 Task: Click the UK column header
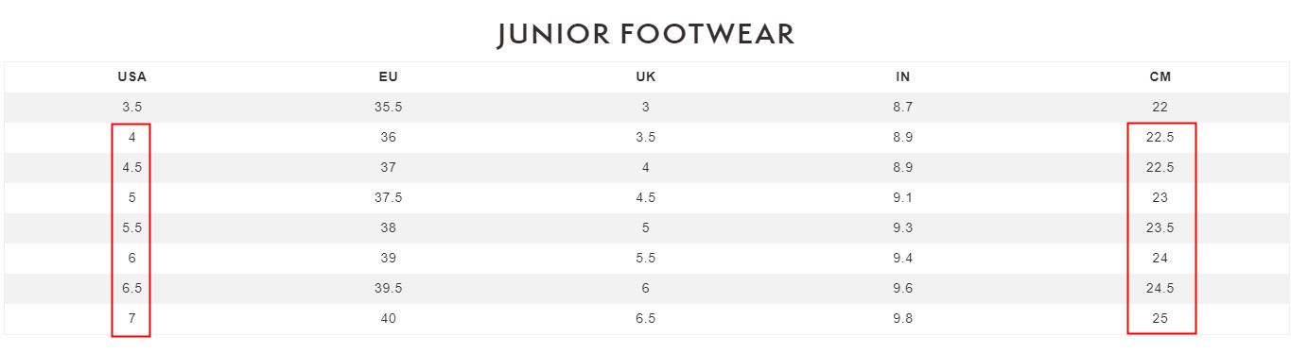646,76
